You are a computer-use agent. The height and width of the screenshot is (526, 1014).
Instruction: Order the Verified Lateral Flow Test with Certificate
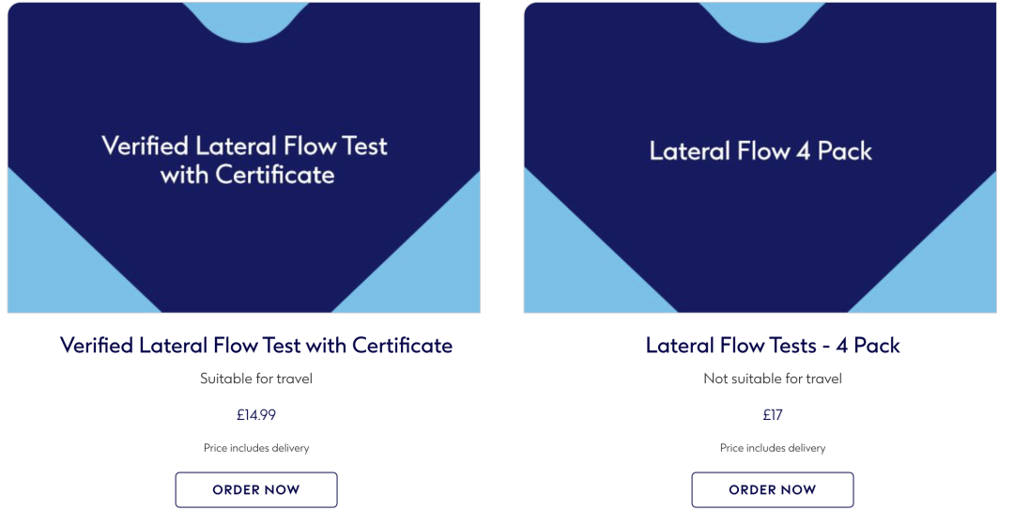point(256,489)
